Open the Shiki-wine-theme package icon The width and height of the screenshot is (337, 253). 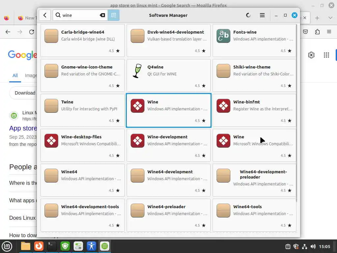point(223,71)
